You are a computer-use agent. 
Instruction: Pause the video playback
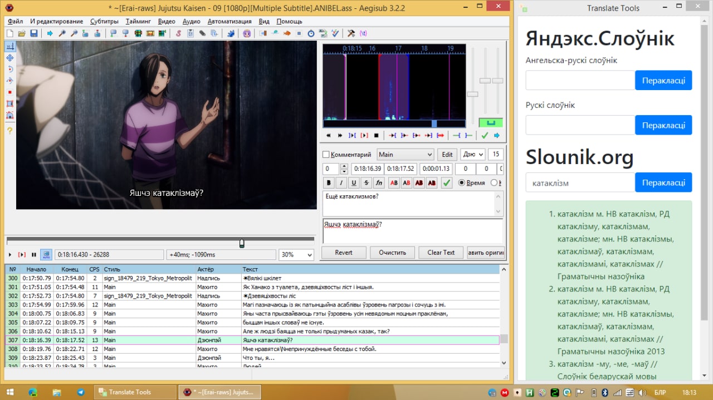(34, 255)
